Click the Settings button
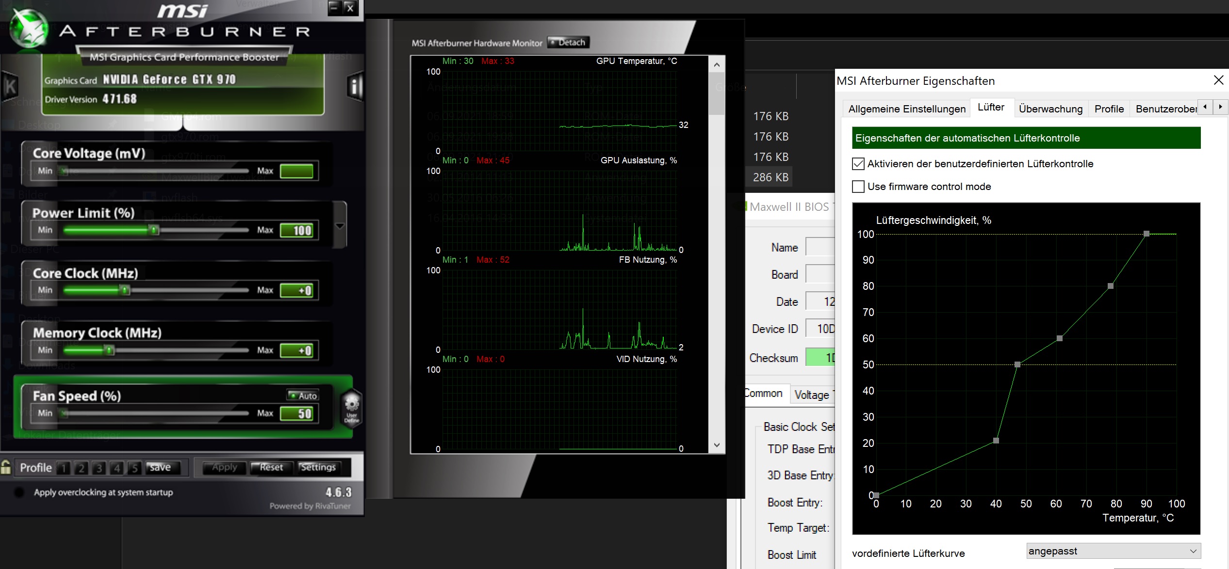This screenshot has height=569, width=1229. click(x=318, y=467)
